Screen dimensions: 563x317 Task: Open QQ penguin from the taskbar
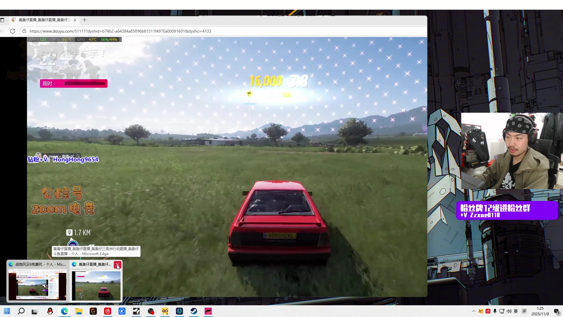coord(50,311)
